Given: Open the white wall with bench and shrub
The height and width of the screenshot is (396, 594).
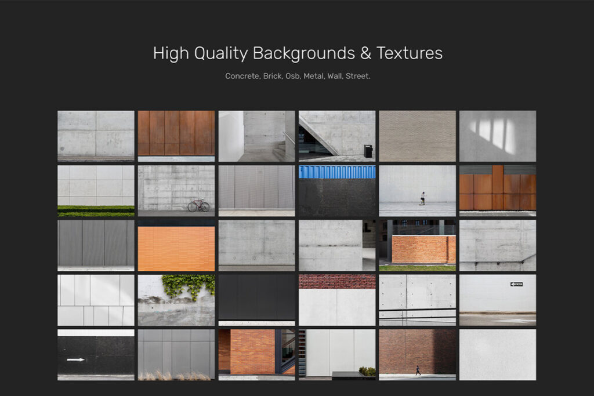Looking at the screenshot, I should (336, 354).
